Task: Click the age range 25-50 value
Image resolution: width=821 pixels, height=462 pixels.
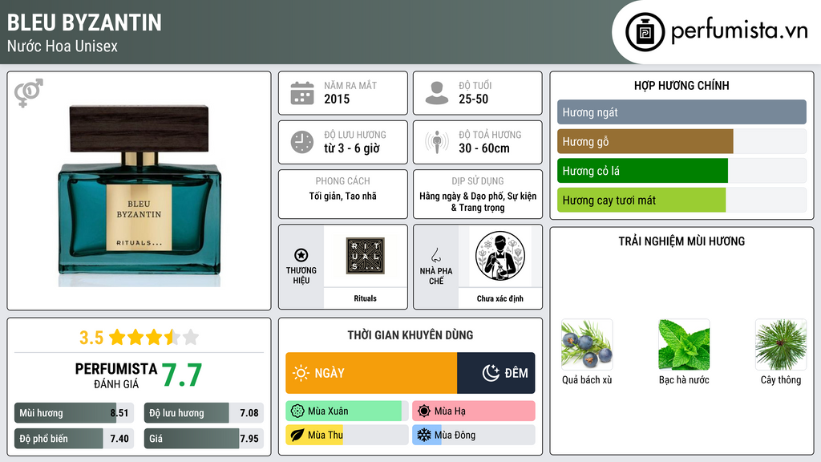Action: point(473,99)
